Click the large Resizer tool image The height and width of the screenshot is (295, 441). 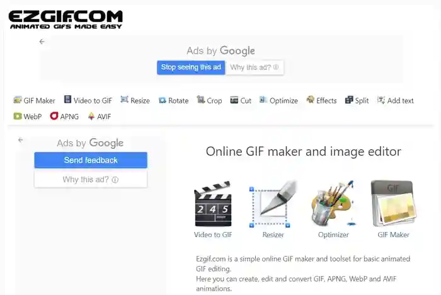(273, 204)
